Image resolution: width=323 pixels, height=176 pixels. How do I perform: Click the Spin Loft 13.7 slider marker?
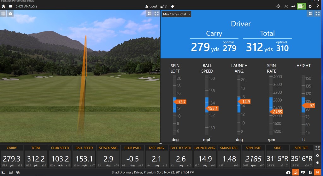(180, 102)
